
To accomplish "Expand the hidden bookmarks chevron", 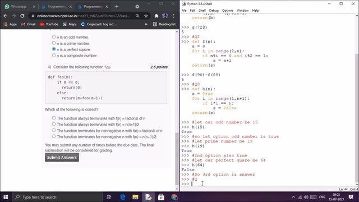I will click(x=146, y=24).
